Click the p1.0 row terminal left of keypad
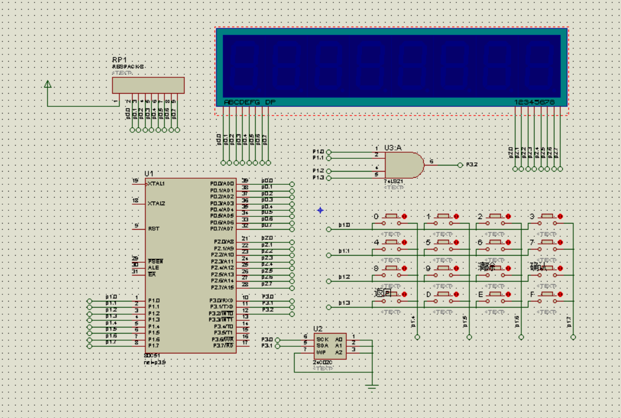 (x=329, y=229)
